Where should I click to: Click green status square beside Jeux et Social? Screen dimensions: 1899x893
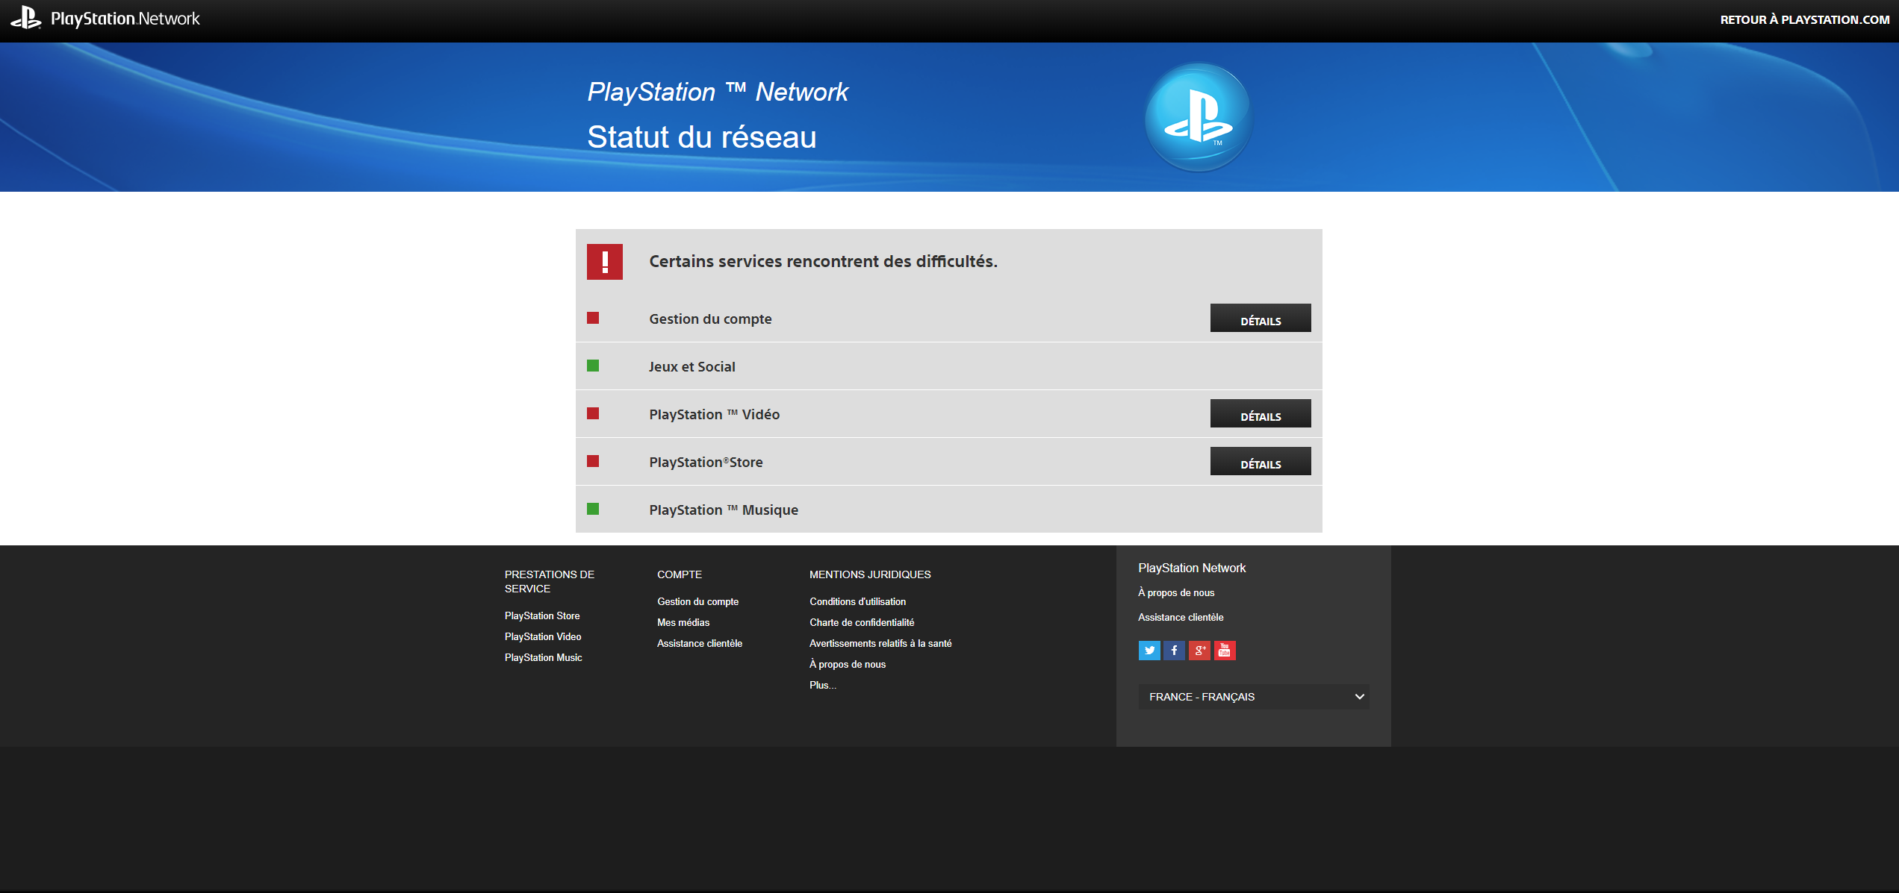[593, 366]
